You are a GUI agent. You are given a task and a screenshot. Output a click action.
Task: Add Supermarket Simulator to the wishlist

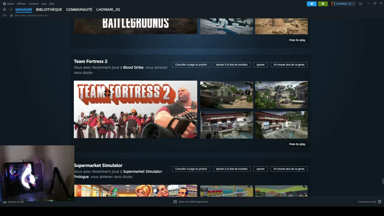coord(232,169)
